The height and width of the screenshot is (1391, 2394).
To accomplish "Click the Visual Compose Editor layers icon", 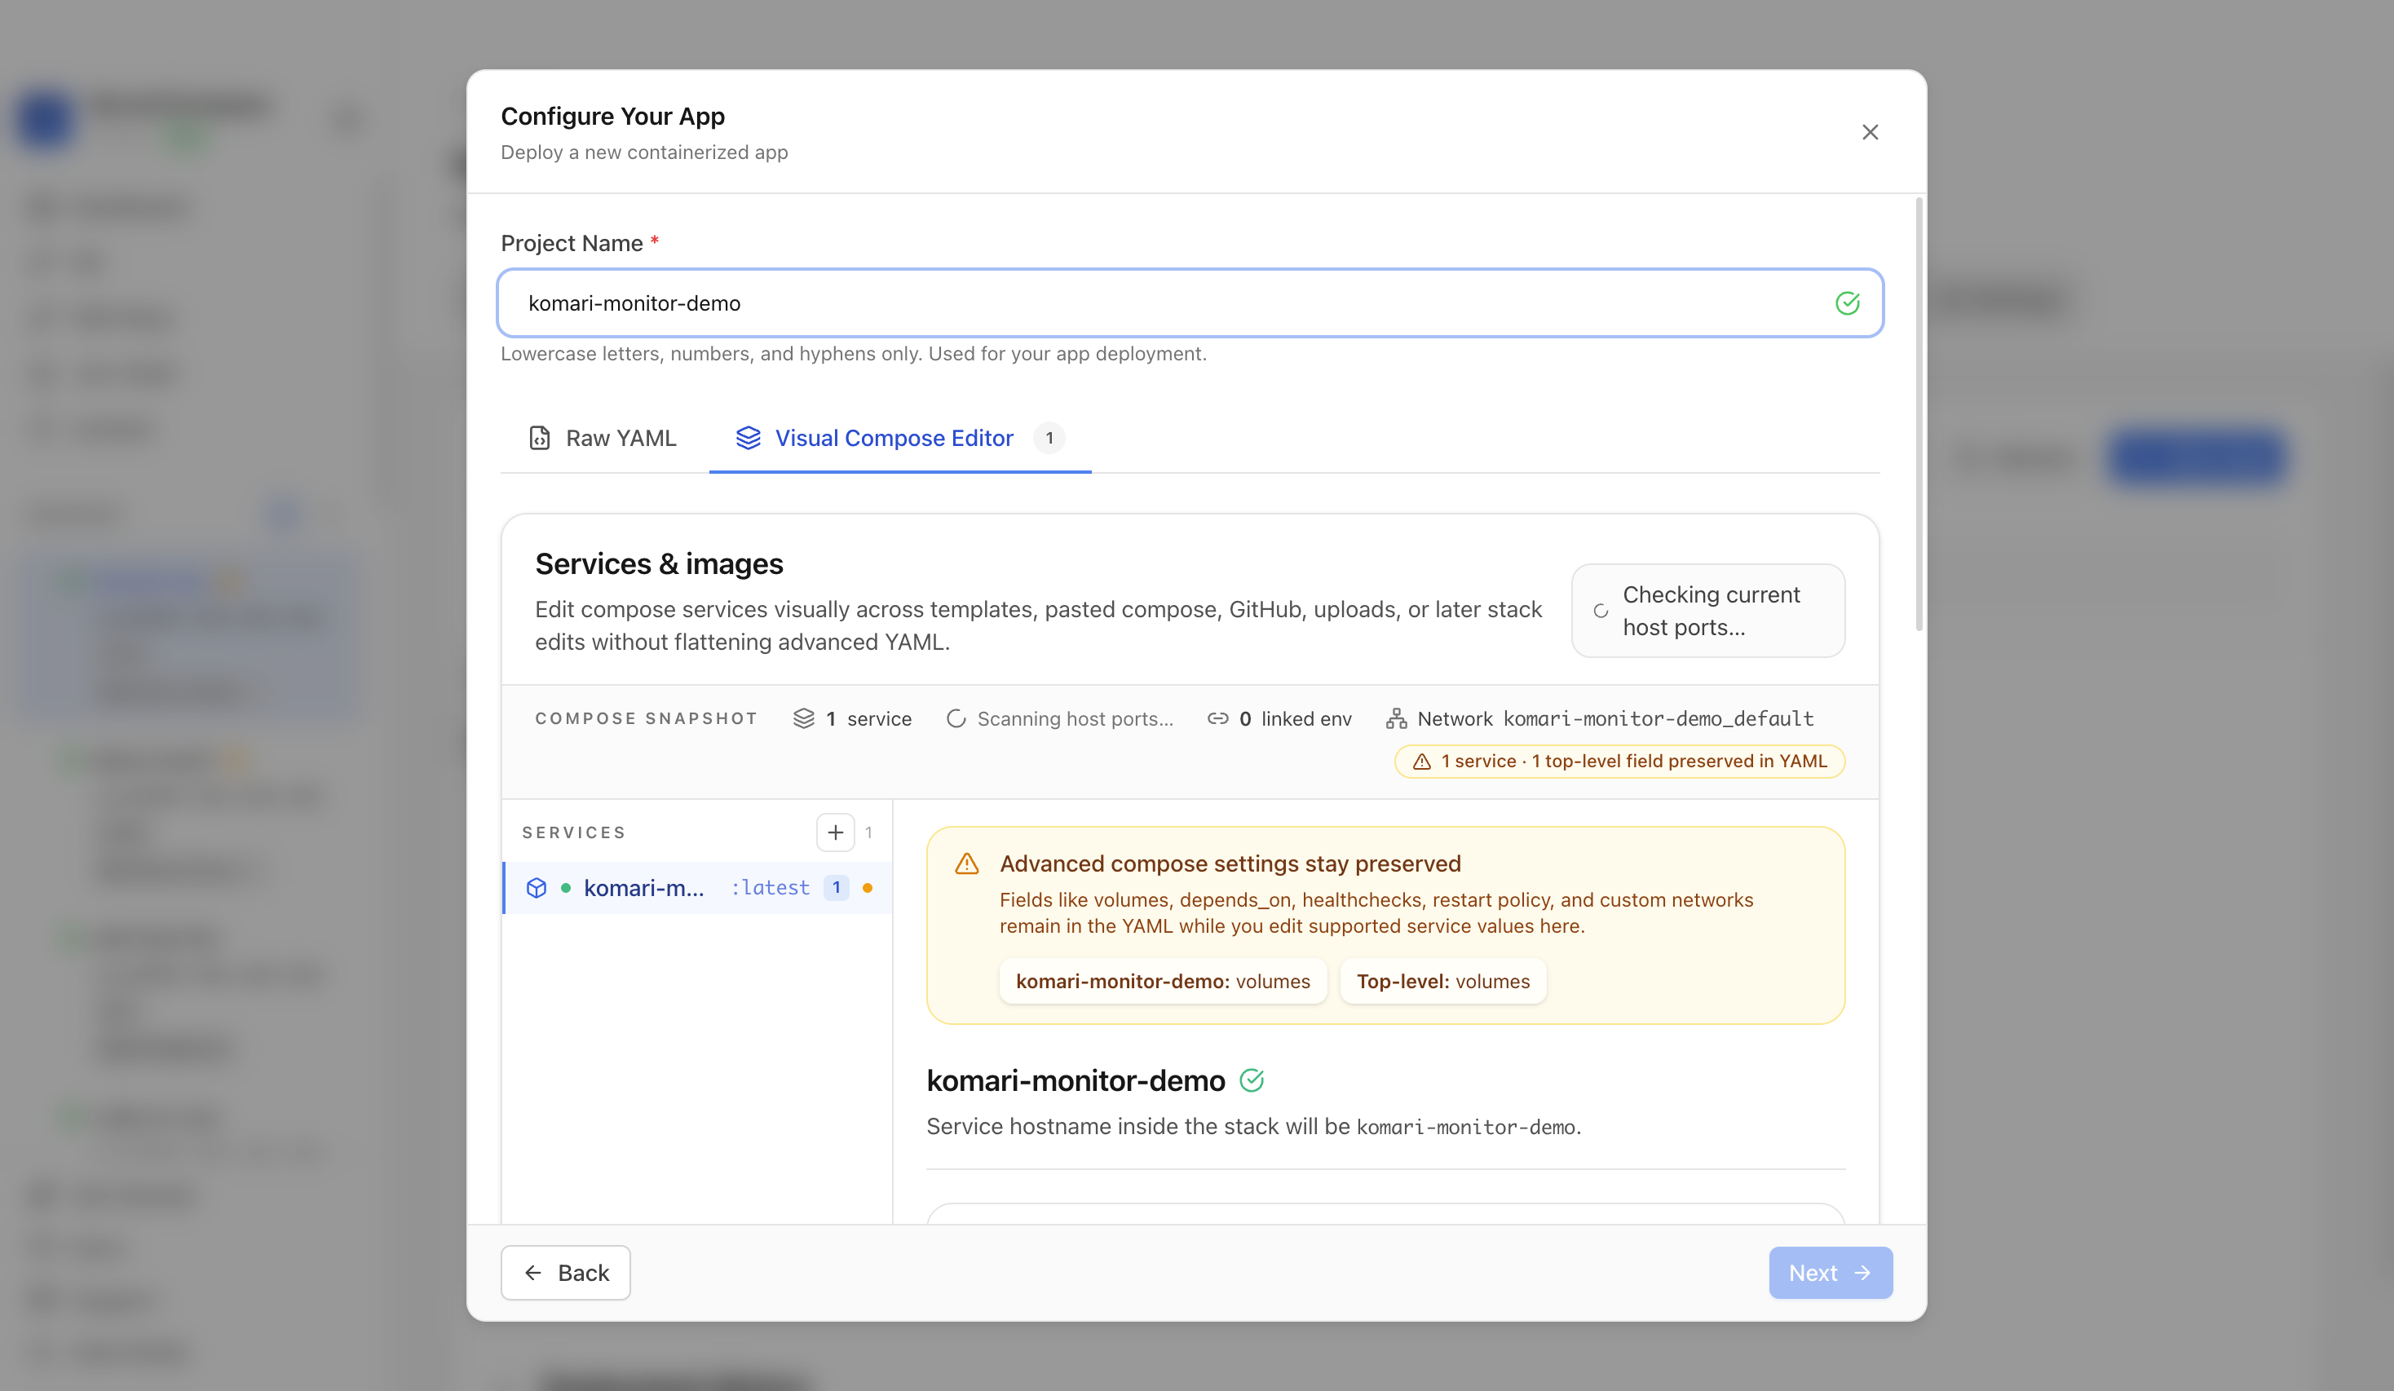I will click(748, 438).
